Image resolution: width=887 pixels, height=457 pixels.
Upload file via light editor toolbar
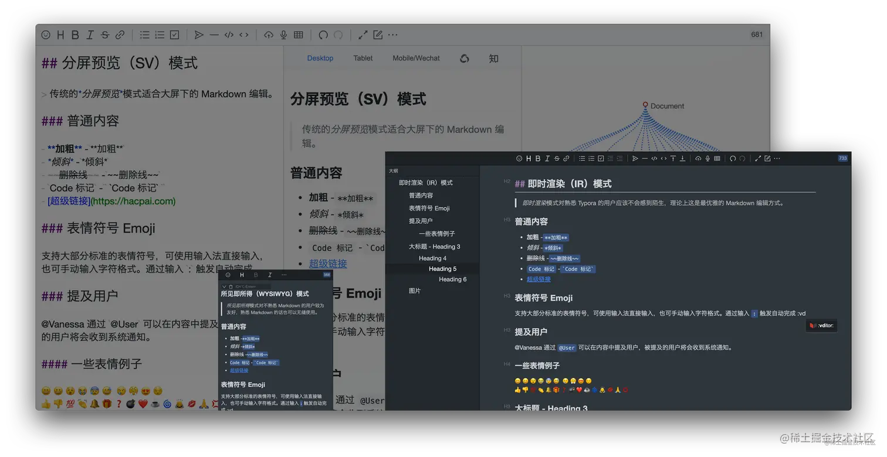click(269, 35)
